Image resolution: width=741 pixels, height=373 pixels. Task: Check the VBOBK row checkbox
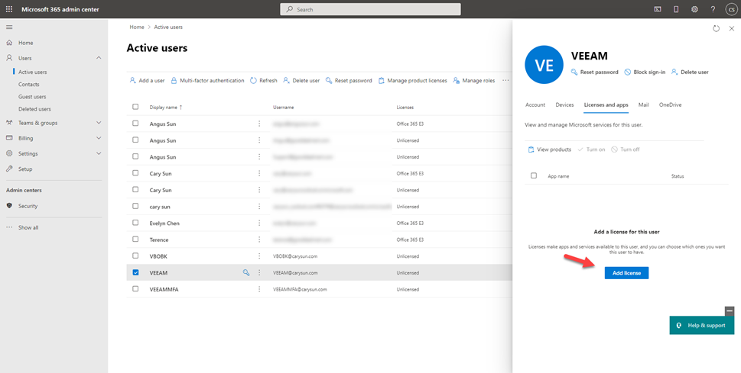point(135,256)
